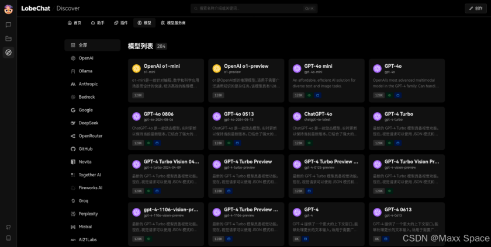Filter models by Ai21Labs provider

coord(92,240)
